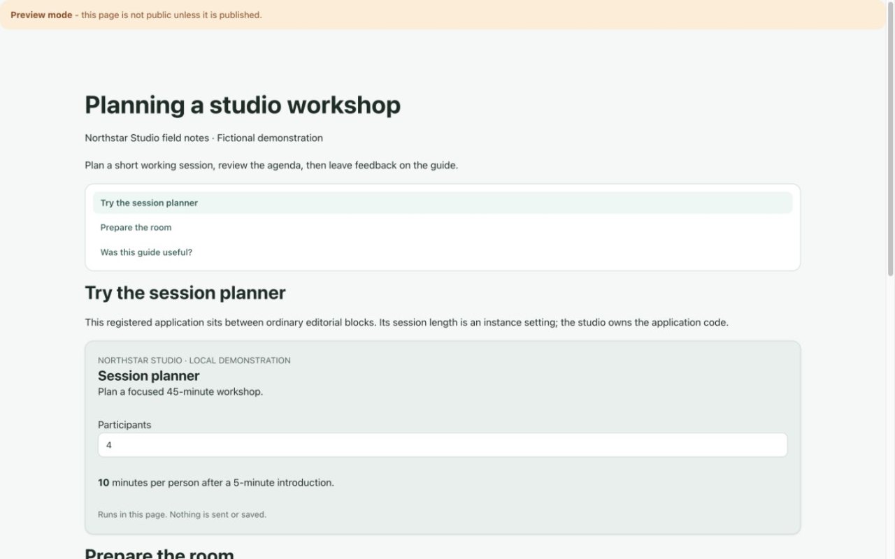
Task: Jump to 'Prepare the room' in contents
Action: point(443,227)
